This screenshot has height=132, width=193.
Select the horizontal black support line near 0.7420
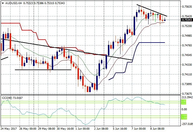tap(43, 70)
